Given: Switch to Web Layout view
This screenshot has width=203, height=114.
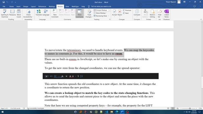Looking at the screenshot, I should click(178, 108).
